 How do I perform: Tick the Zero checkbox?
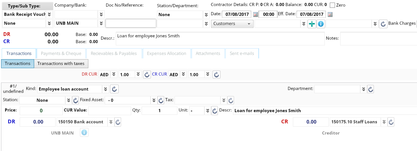pyautogui.click(x=332, y=5)
